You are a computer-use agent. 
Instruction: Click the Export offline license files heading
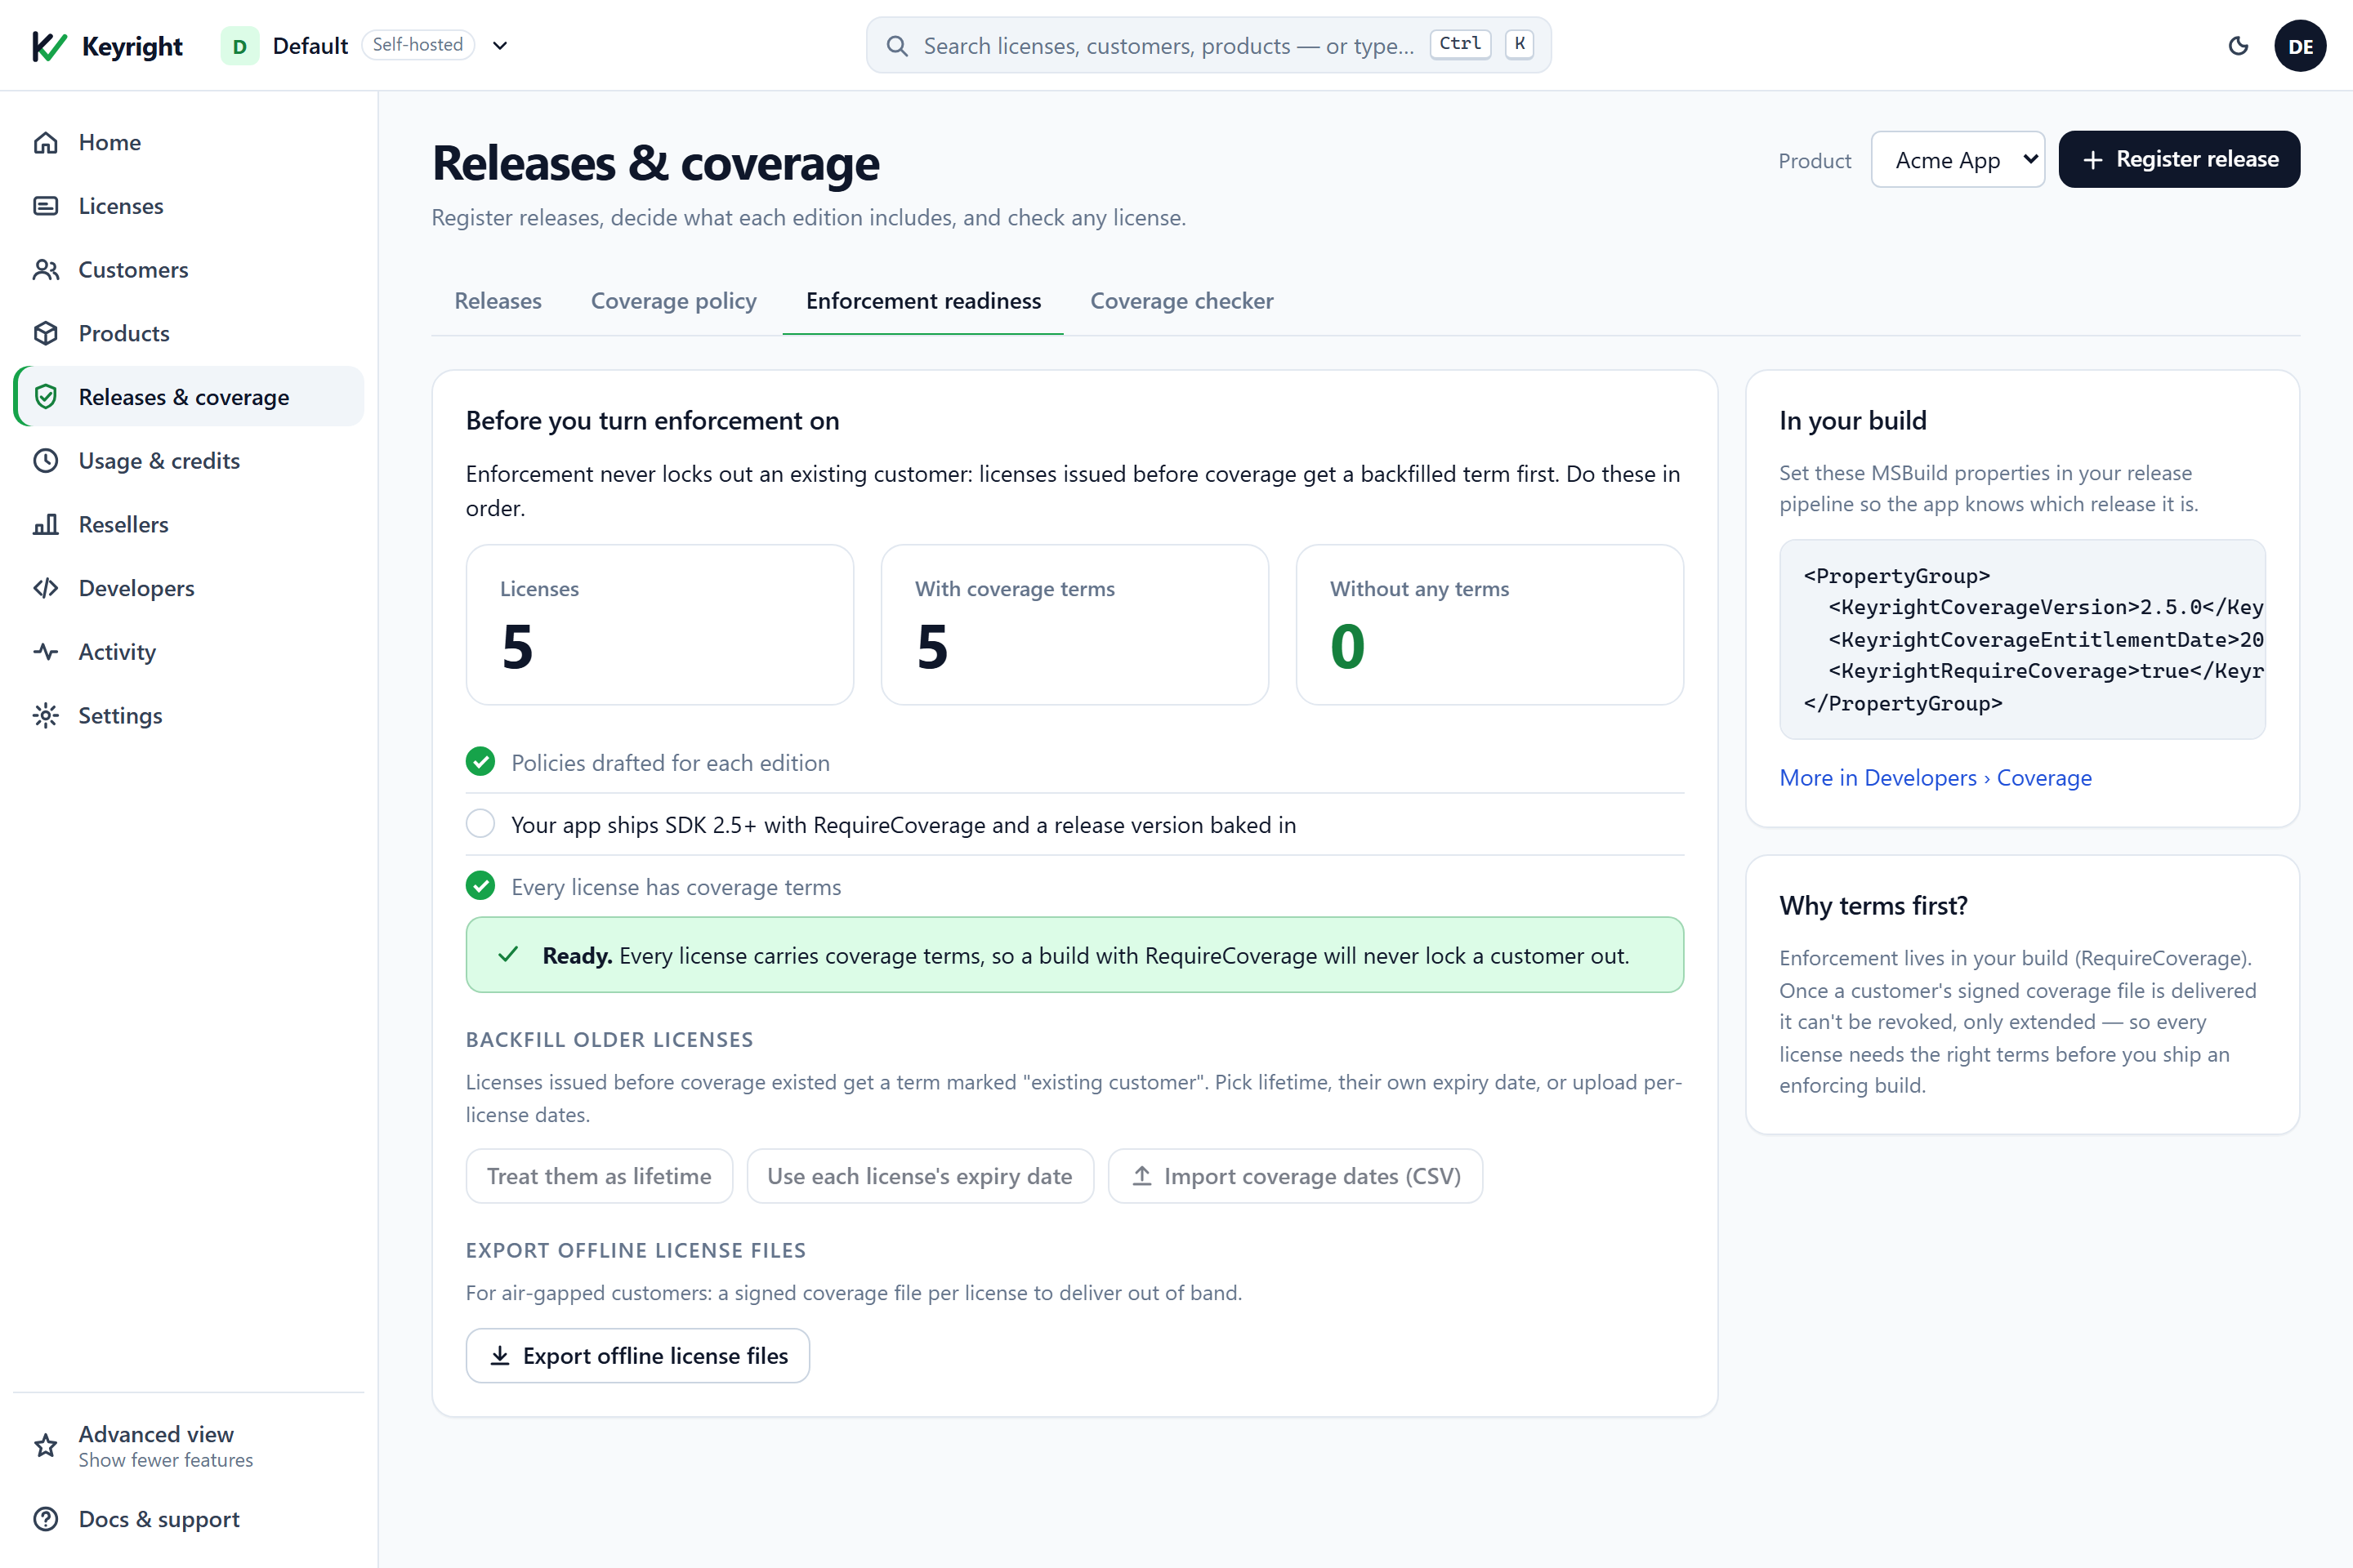[x=636, y=1250]
